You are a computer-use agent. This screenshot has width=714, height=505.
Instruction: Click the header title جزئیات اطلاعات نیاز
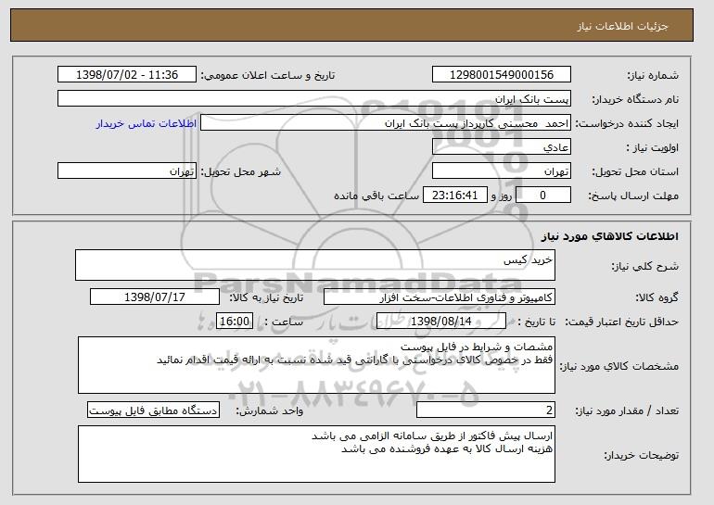(x=622, y=26)
